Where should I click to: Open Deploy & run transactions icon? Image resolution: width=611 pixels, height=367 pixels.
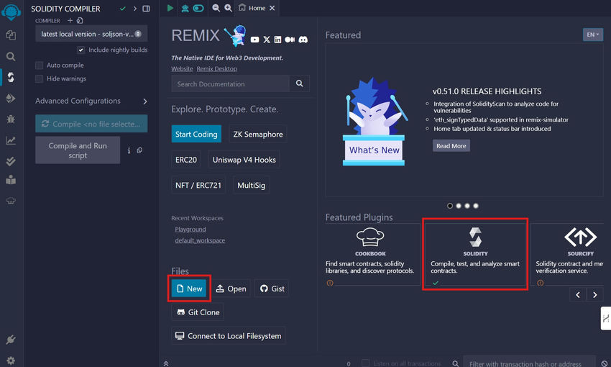(x=11, y=99)
